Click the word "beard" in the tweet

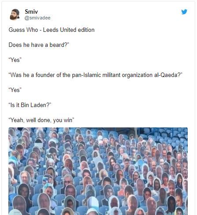pos(57,45)
